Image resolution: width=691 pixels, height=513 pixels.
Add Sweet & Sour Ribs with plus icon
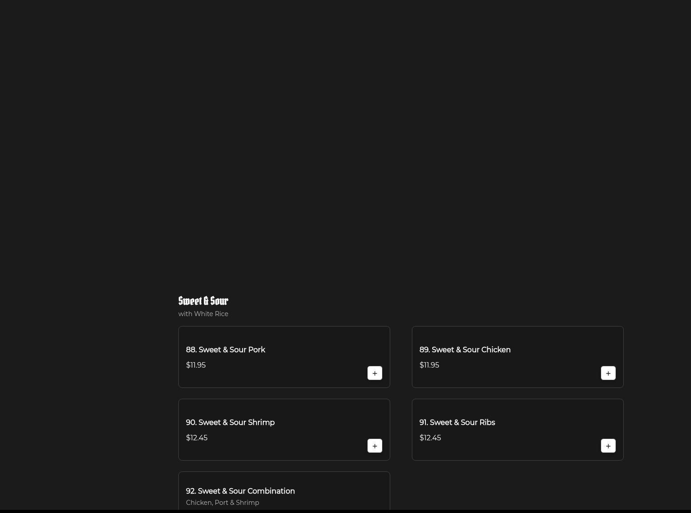pyautogui.click(x=608, y=446)
